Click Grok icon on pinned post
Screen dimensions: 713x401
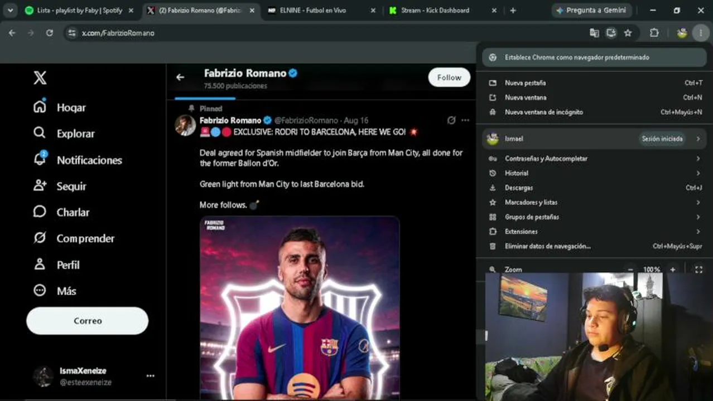point(451,120)
